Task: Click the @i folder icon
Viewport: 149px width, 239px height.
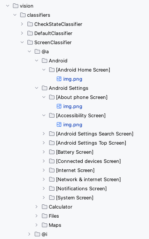Action: point(37,234)
